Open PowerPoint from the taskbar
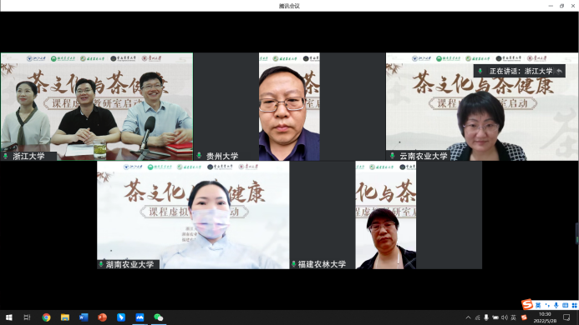Image resolution: width=579 pixels, height=325 pixels. [x=102, y=317]
